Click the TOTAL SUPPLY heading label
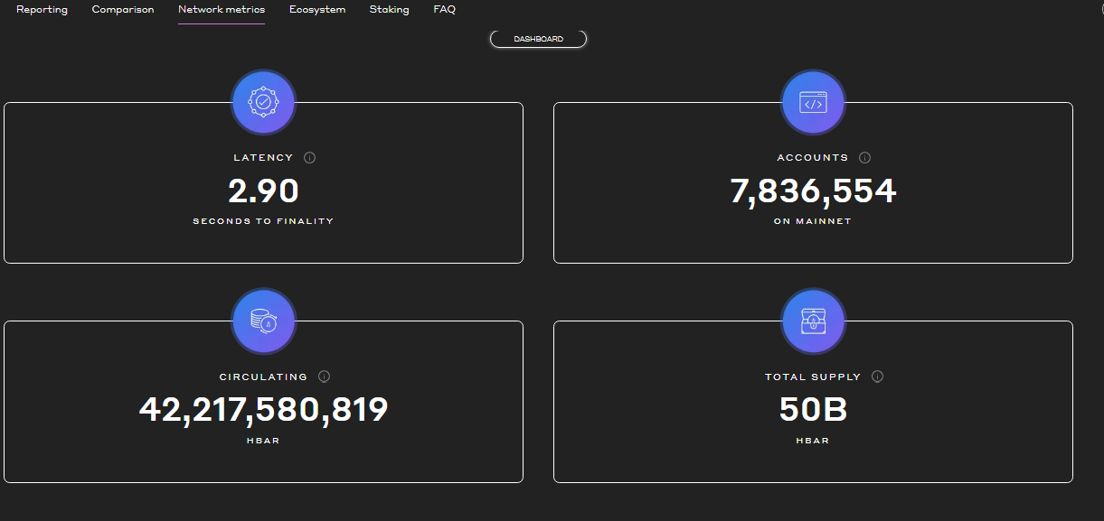Screen dimensions: 1104x521 point(813,377)
